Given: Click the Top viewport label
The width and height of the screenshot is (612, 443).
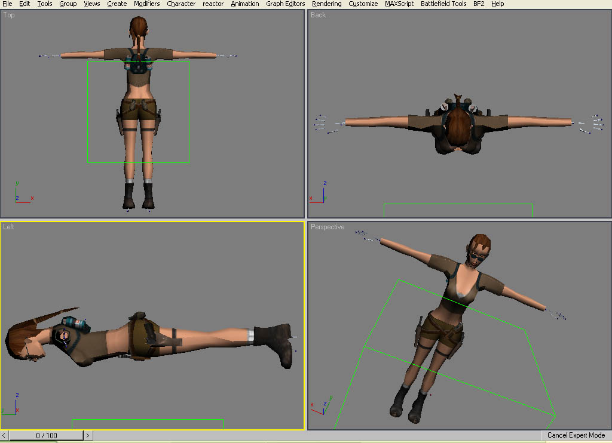Looking at the screenshot, I should [x=9, y=15].
